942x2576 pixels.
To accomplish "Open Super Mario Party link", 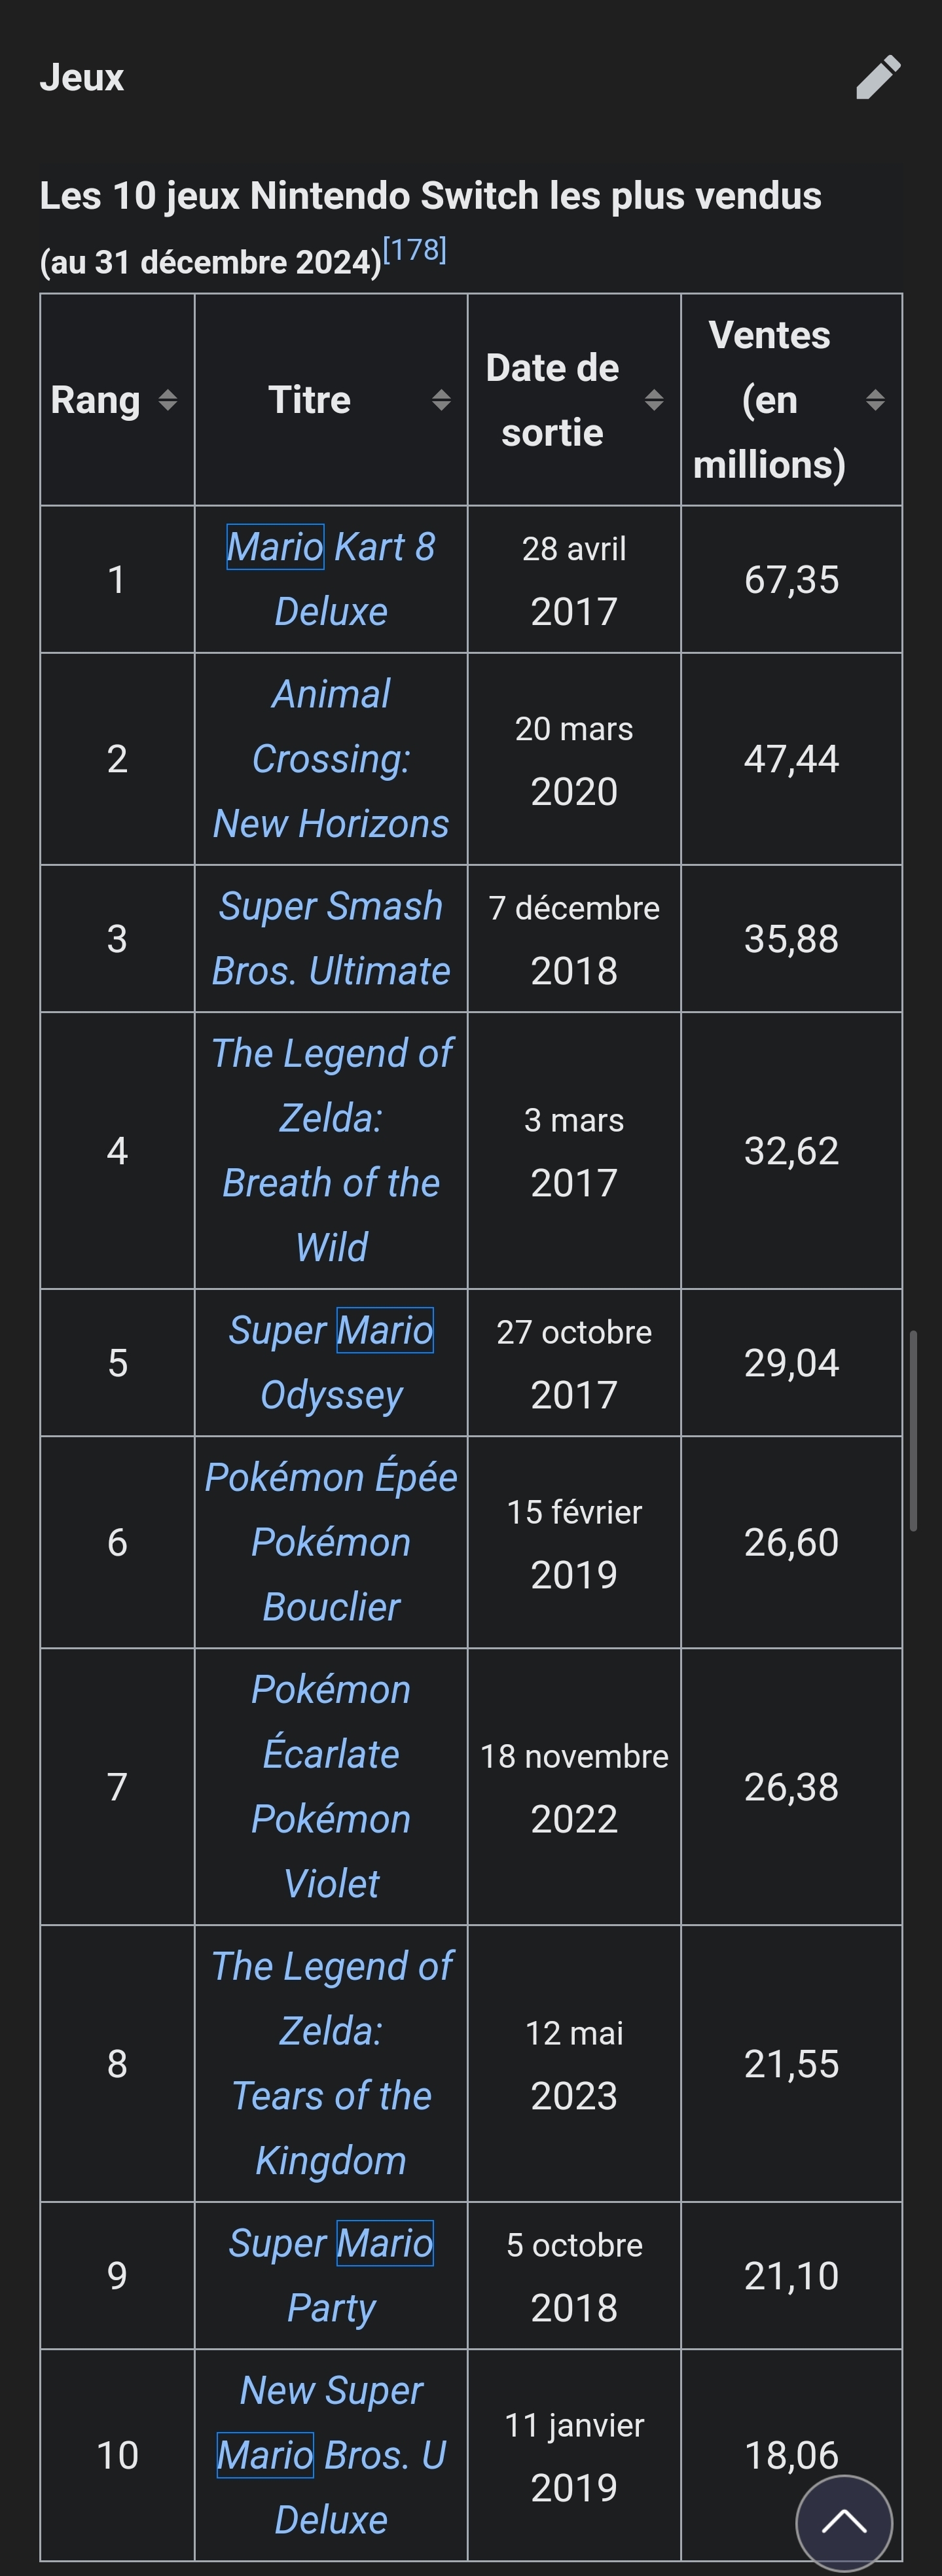I will tap(331, 2275).
